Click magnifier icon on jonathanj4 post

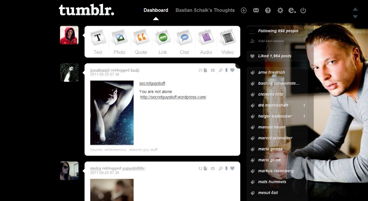click(x=220, y=70)
